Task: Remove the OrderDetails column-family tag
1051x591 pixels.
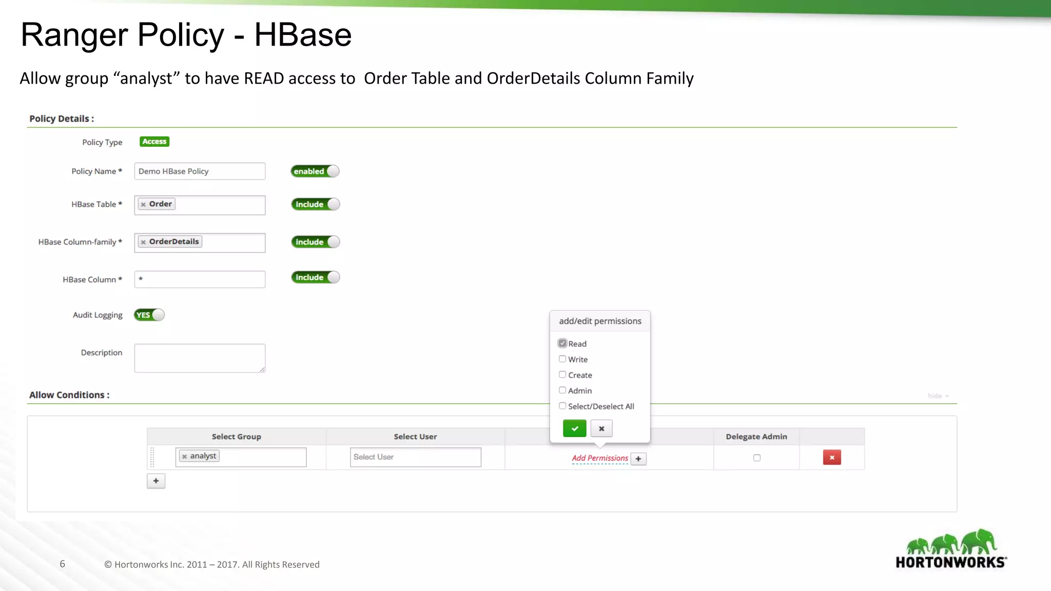Action: (x=143, y=242)
